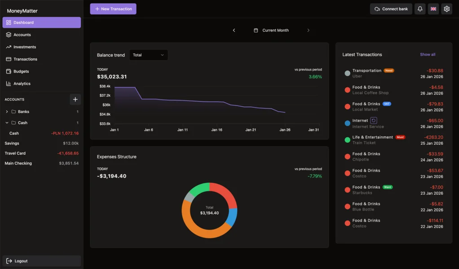The height and width of the screenshot is (269, 459).
Task: Go to next month with the right arrow
Action: [309, 30]
